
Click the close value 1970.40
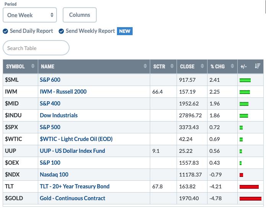tap(189, 198)
